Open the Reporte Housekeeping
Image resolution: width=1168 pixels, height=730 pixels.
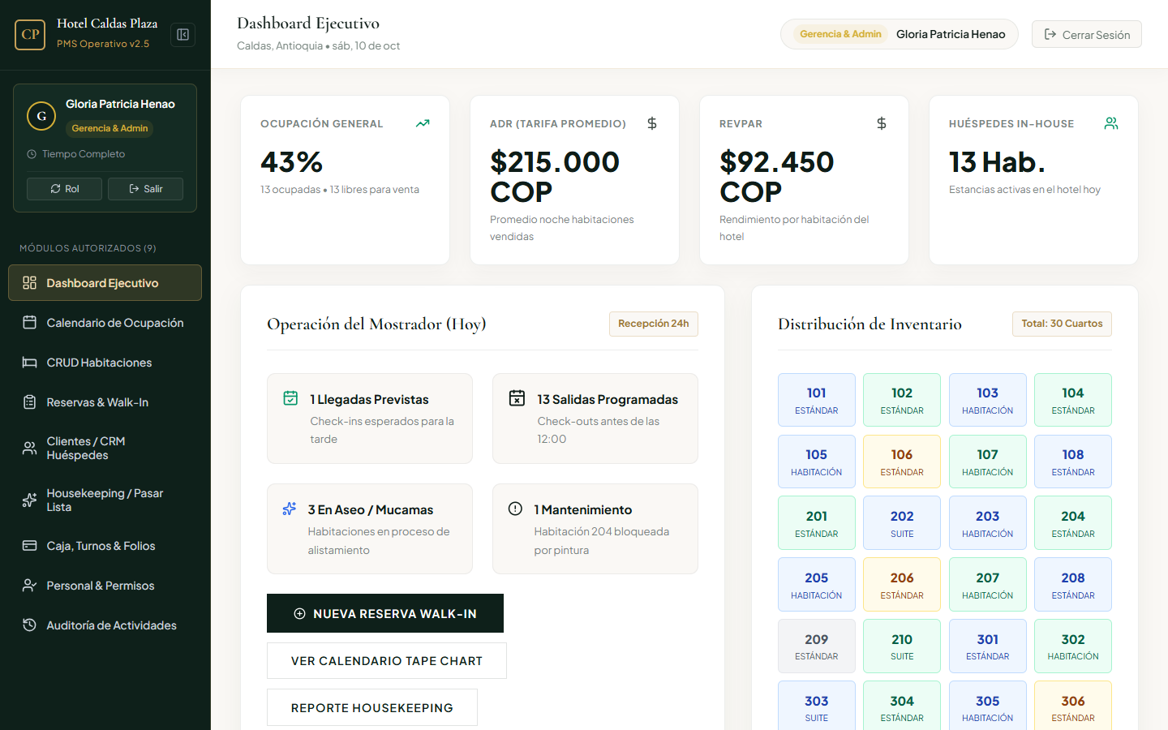[372, 707]
